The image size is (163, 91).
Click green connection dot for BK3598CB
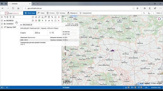pyautogui.click(x=43, y=20)
